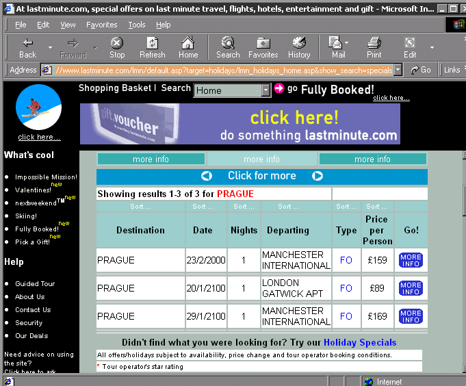Click the gift voucher banner

pos(240,124)
